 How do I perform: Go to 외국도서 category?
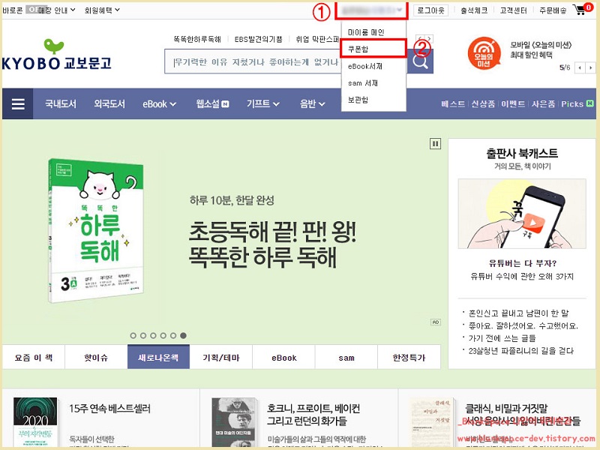[109, 104]
